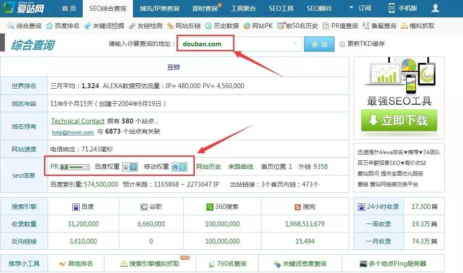Open 模拟抓取 spider tool

tap(418, 26)
